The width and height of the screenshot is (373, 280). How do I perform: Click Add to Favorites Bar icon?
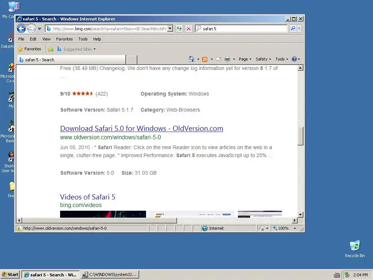click(x=51, y=49)
